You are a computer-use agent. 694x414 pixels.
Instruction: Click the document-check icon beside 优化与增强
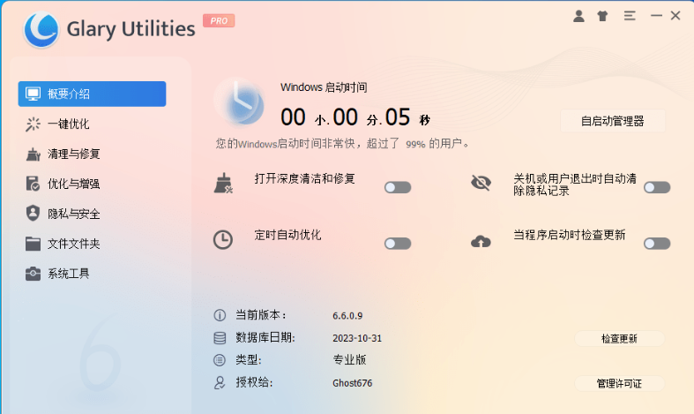(x=33, y=184)
